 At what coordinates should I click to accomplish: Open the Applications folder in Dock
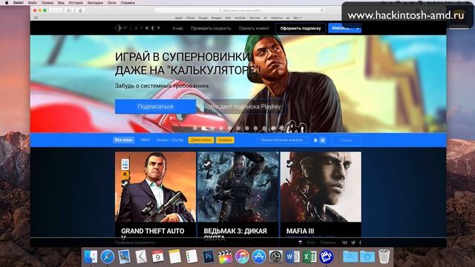click(350, 257)
